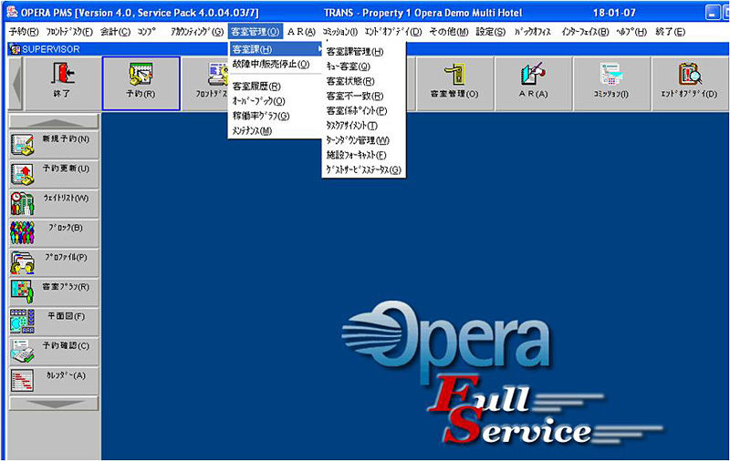Click the toolbar left scroll arrow
Image resolution: width=730 pixels, height=461 pixels.
coord(16,84)
